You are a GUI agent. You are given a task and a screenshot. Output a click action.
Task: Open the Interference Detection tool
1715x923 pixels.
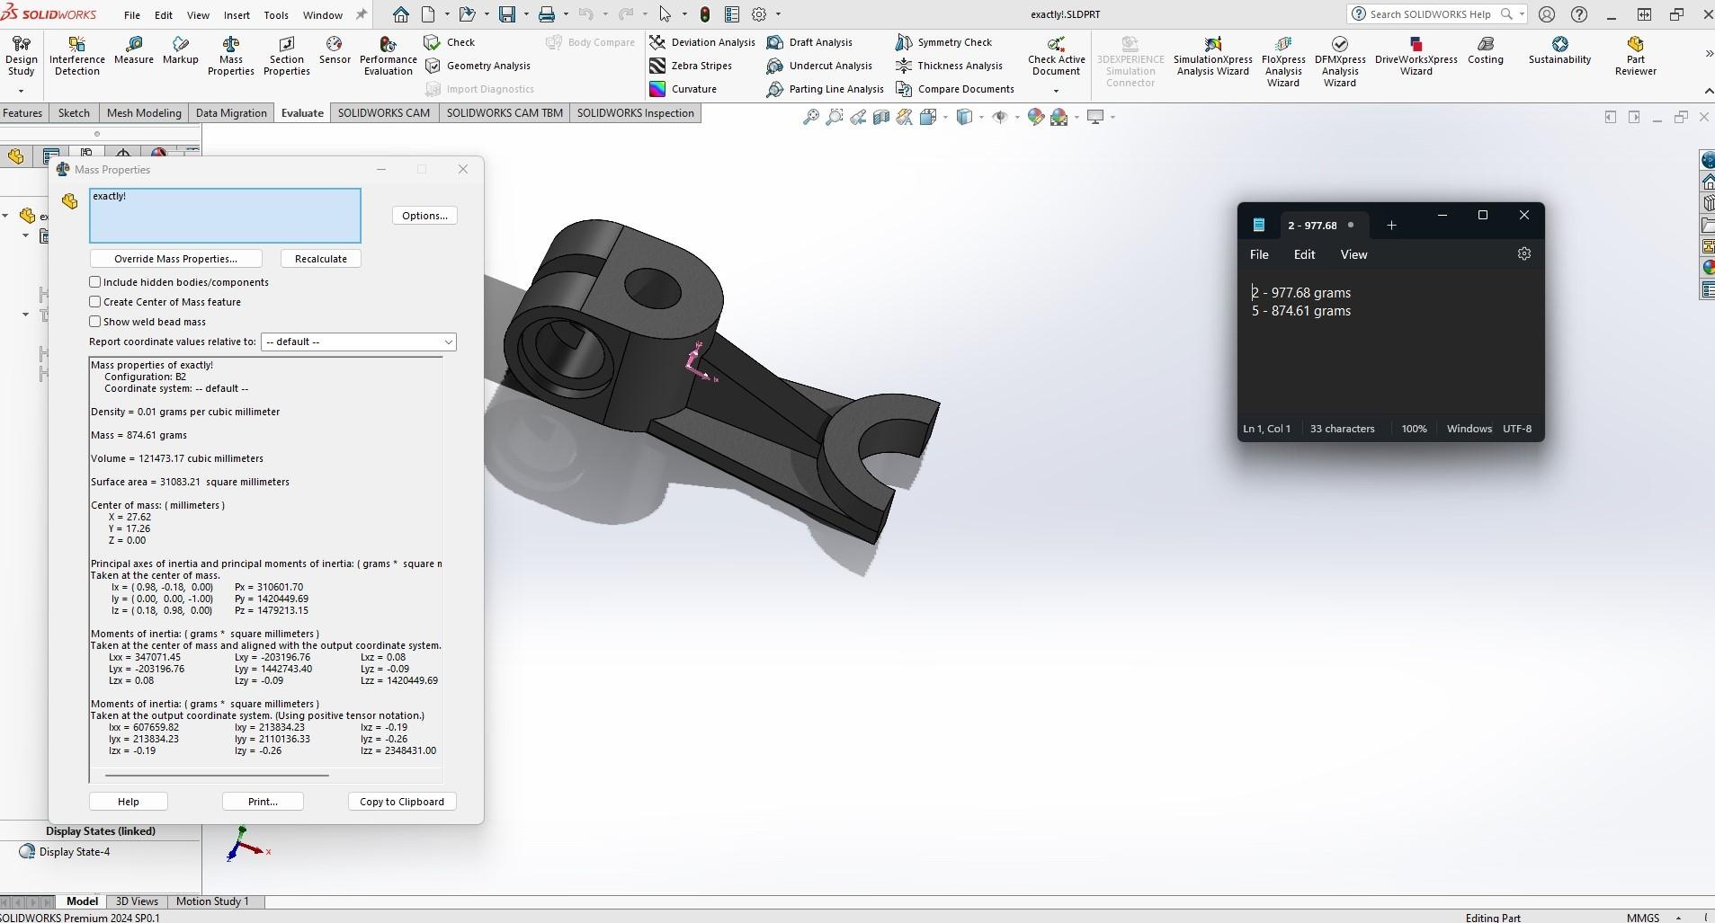tap(77, 56)
